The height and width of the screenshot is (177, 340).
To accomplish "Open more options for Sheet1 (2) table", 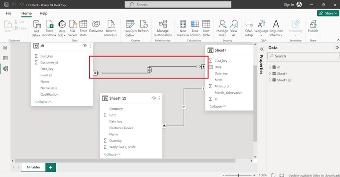I will 159,98.
